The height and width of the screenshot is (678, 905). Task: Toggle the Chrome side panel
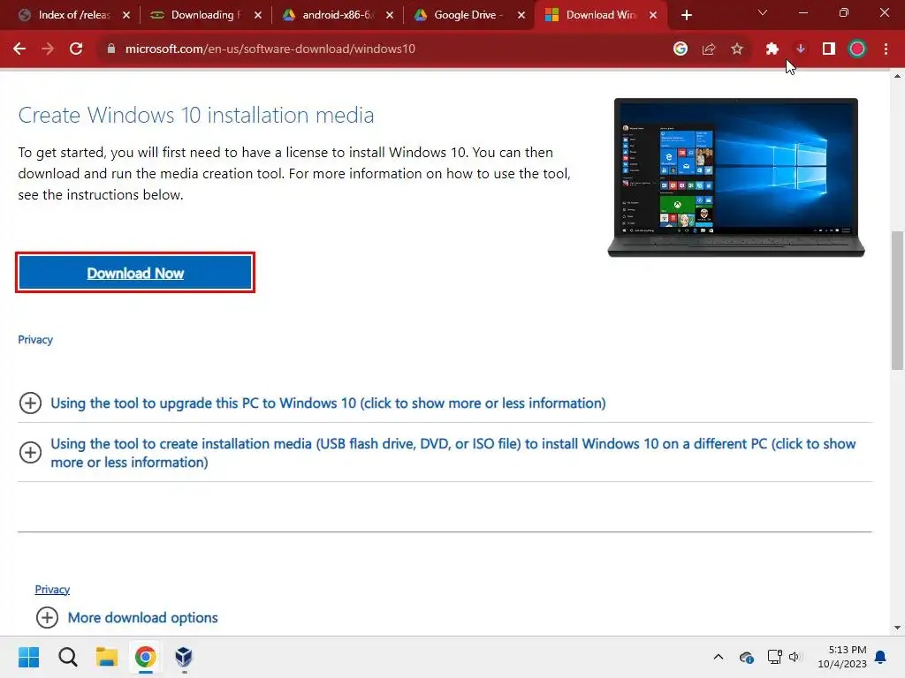(x=829, y=49)
